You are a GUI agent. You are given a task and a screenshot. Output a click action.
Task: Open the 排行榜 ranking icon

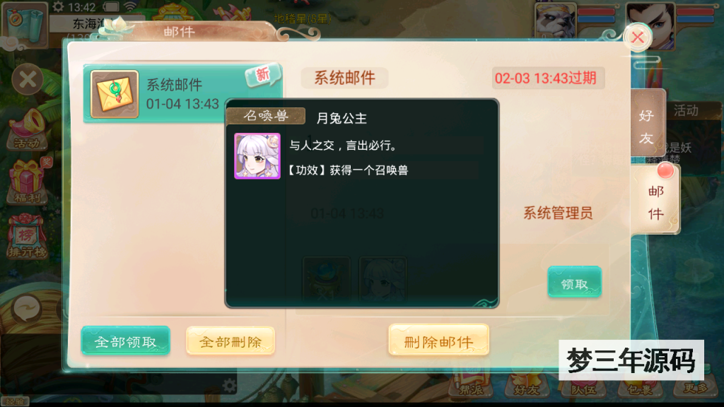[27, 237]
